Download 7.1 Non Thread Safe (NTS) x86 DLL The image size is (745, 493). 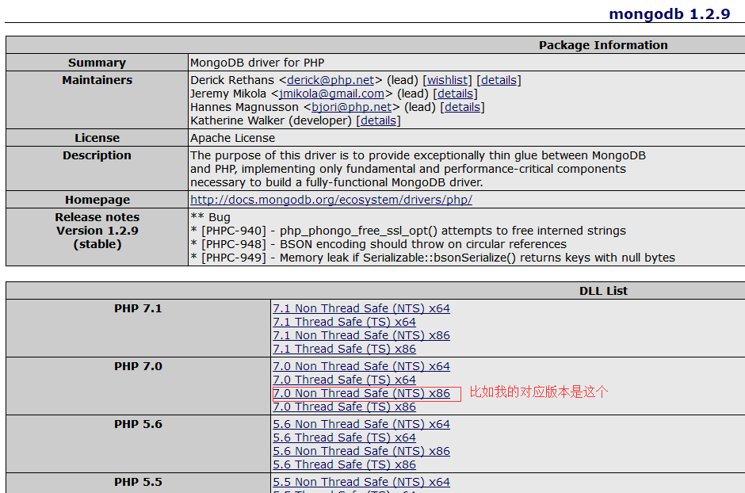(x=361, y=335)
